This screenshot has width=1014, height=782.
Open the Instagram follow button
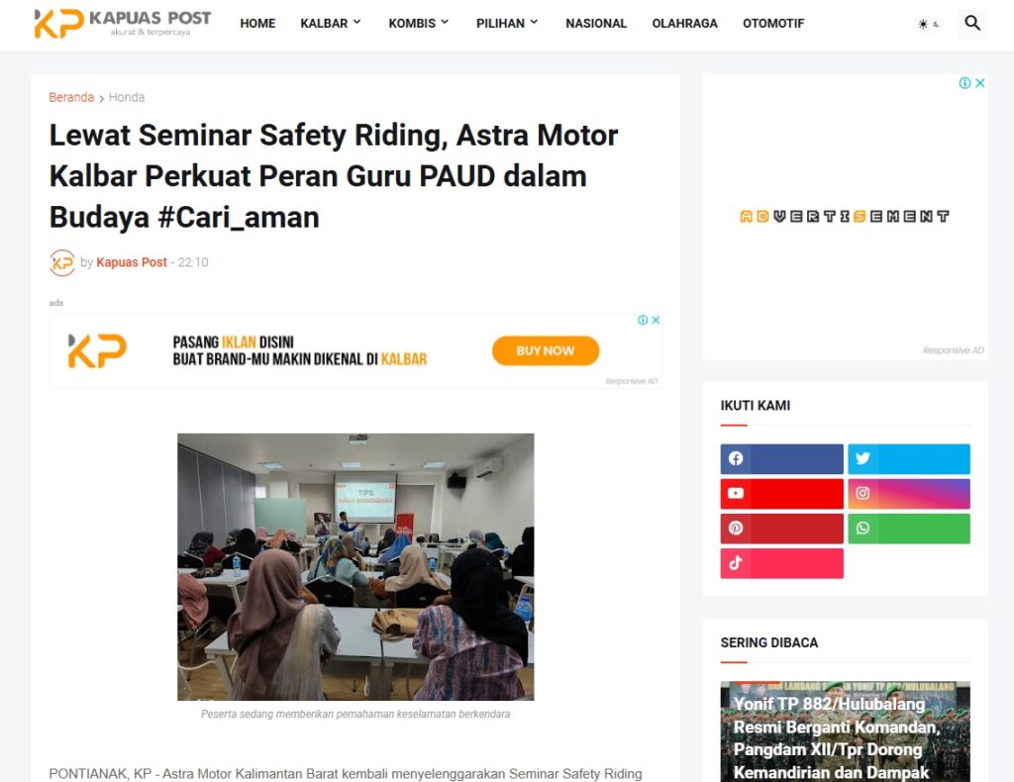909,494
